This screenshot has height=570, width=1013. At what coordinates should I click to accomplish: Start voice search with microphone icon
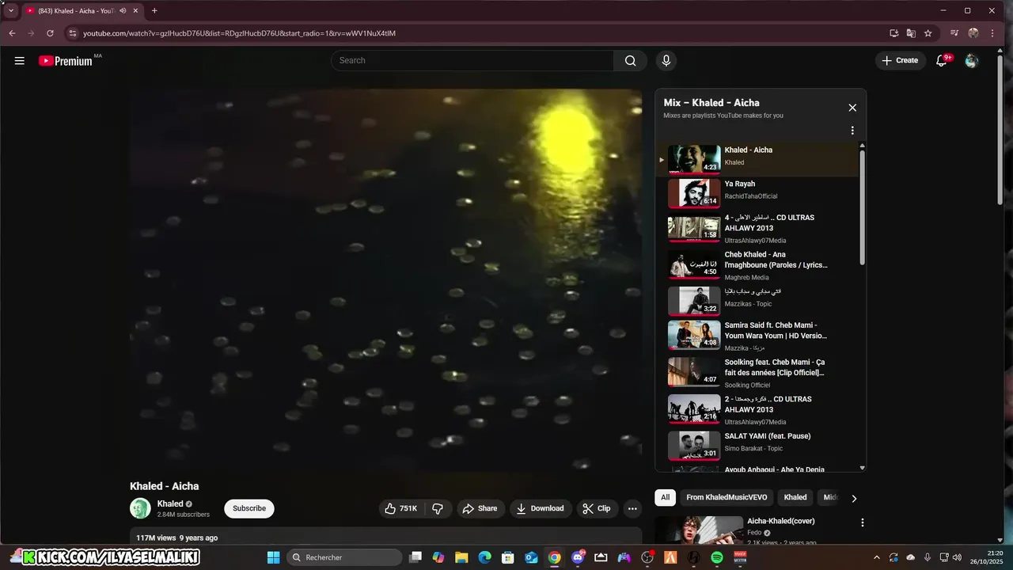[x=666, y=60]
